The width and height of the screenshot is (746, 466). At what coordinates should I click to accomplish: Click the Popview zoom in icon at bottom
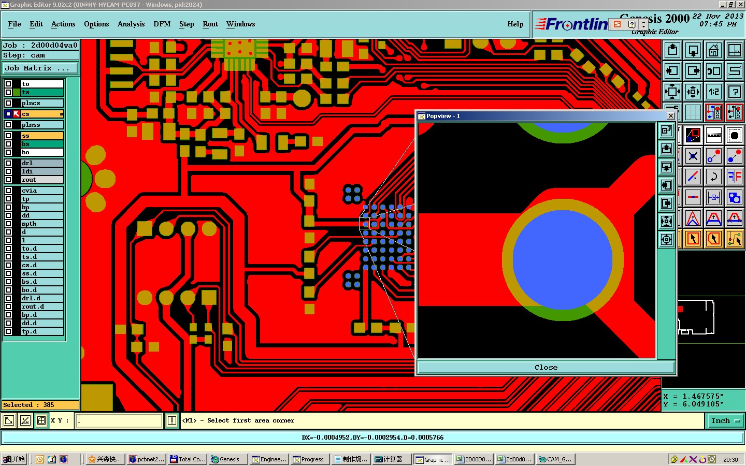tap(667, 239)
